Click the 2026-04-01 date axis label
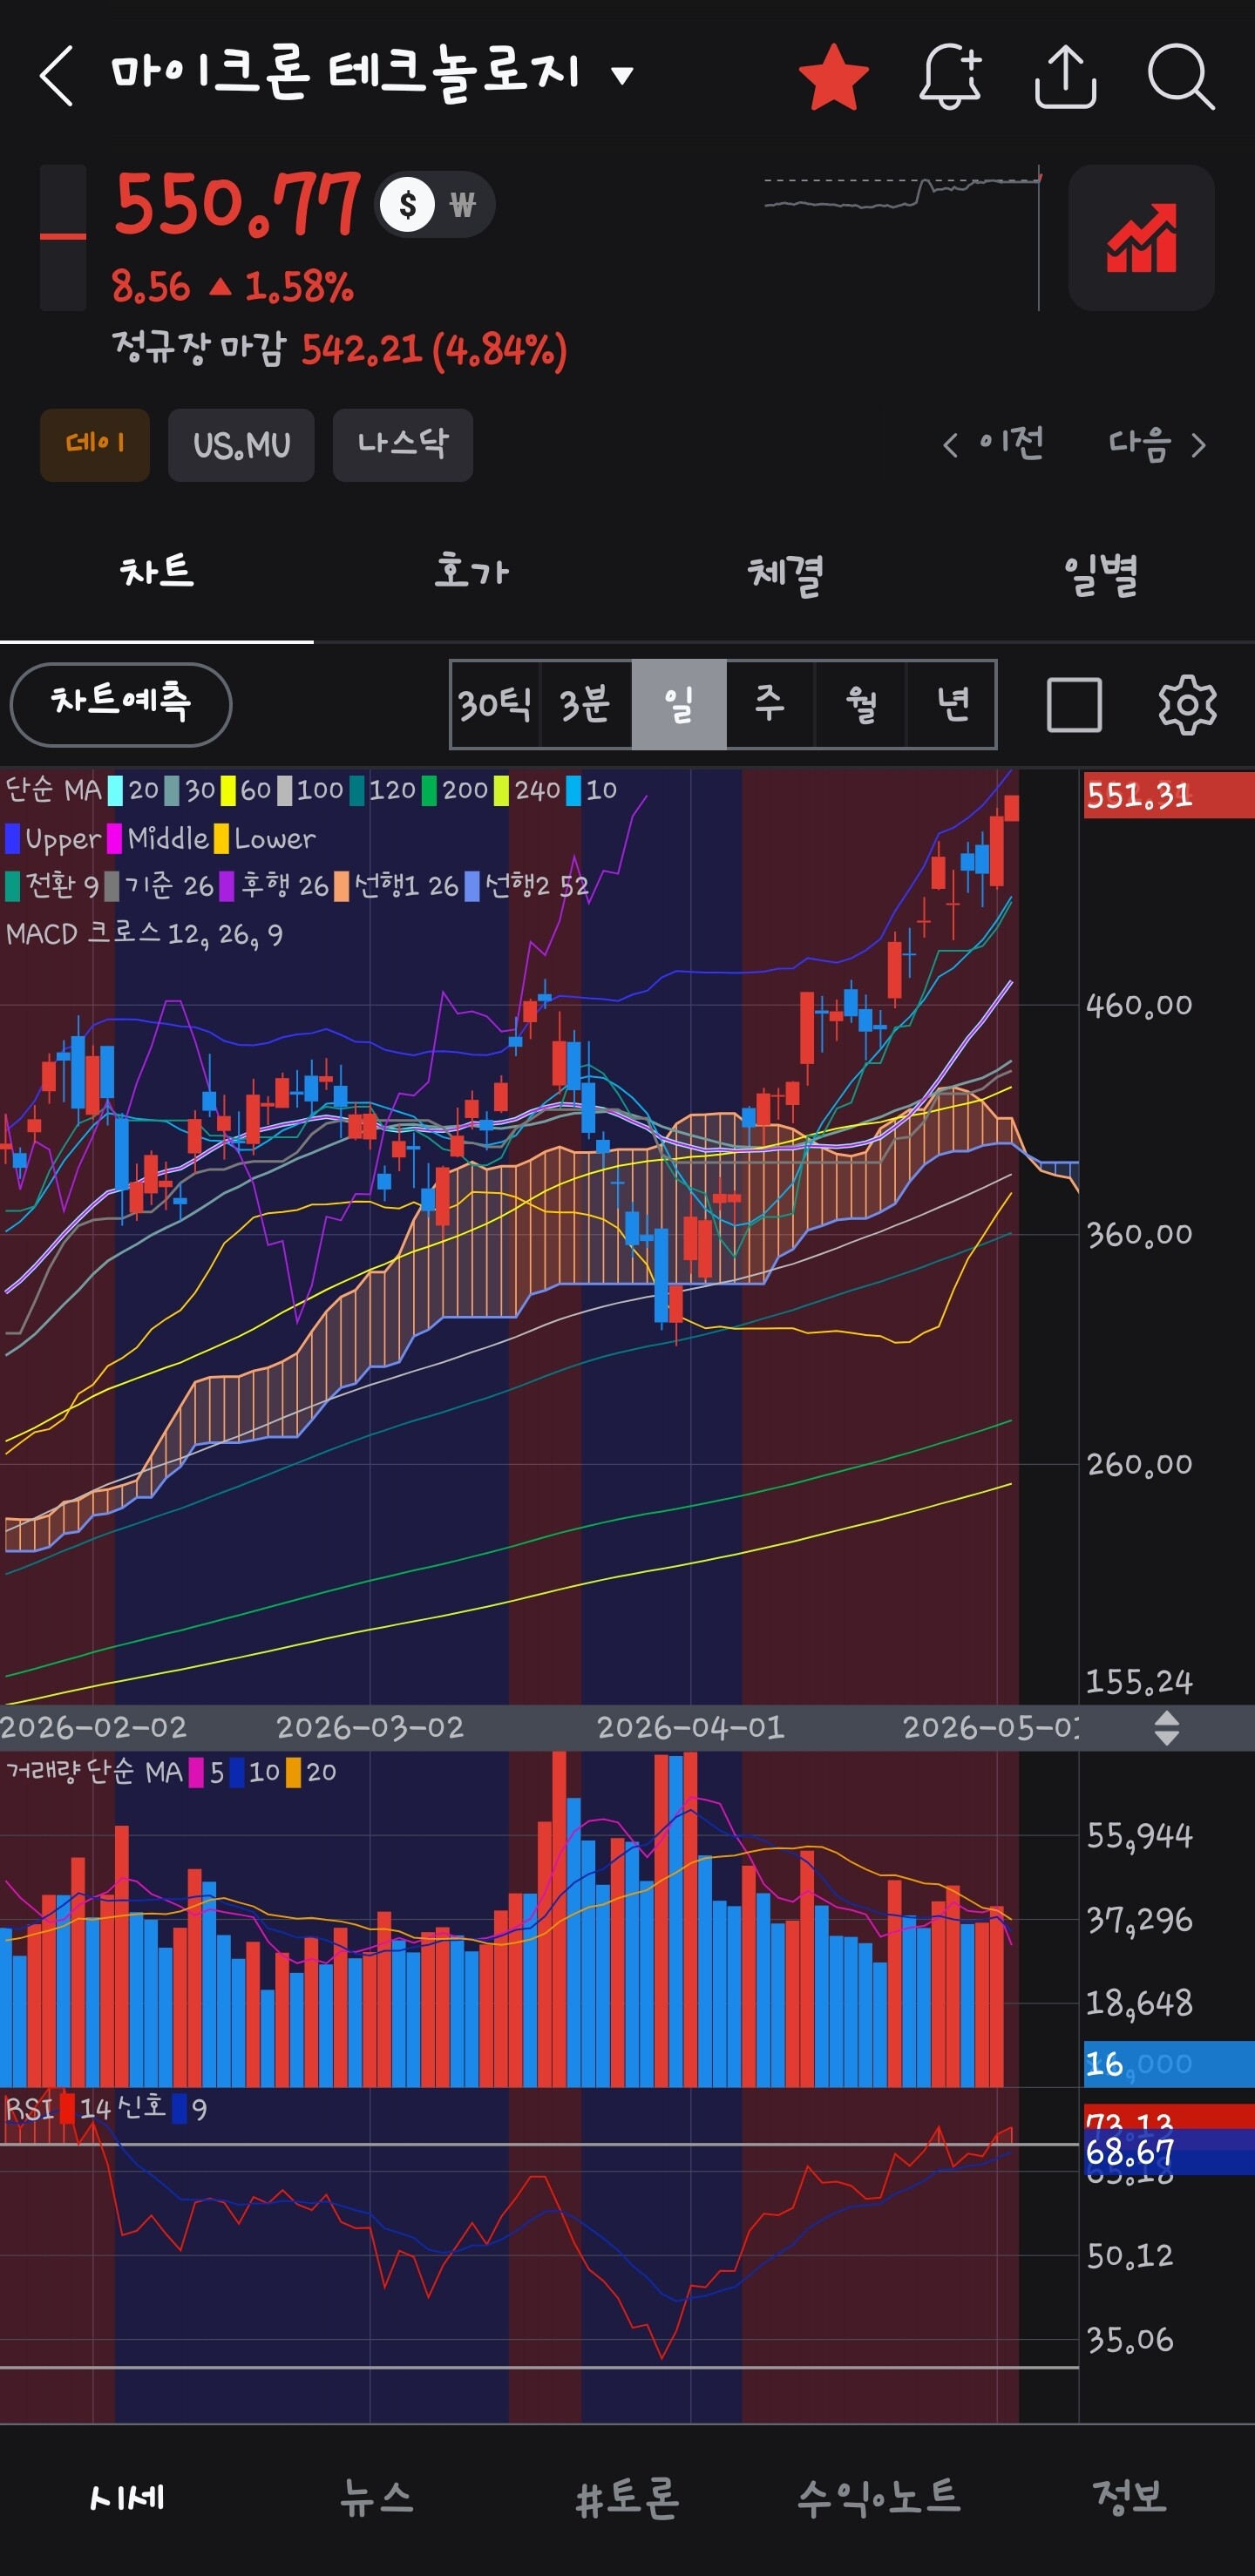This screenshot has width=1255, height=2576. pos(690,1728)
